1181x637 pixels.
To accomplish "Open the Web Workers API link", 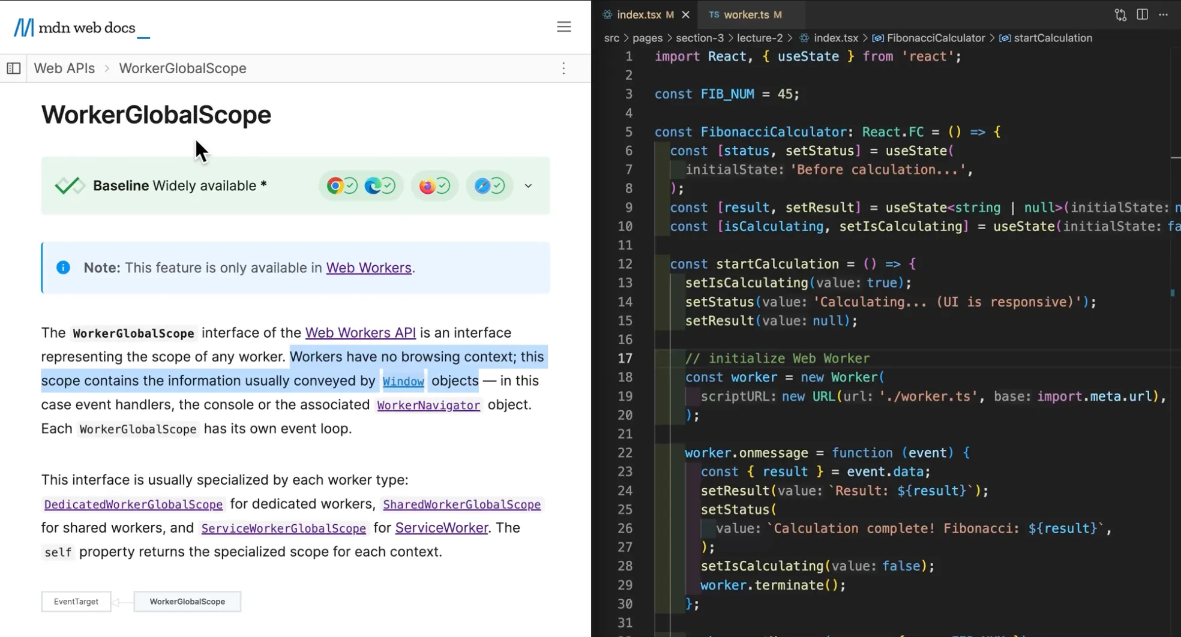I will click(360, 333).
